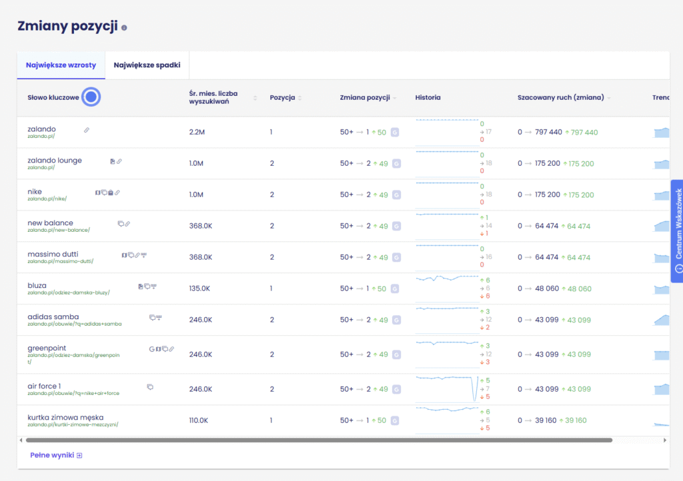The height and width of the screenshot is (481, 683).
Task: Click the link icon in the nike row
Action: 117,193
